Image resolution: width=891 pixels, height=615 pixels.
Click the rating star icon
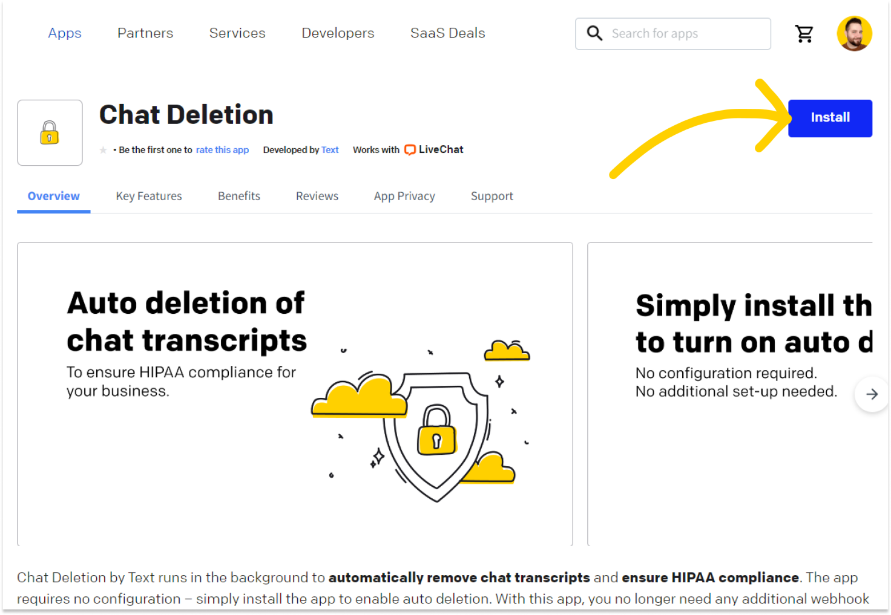104,150
